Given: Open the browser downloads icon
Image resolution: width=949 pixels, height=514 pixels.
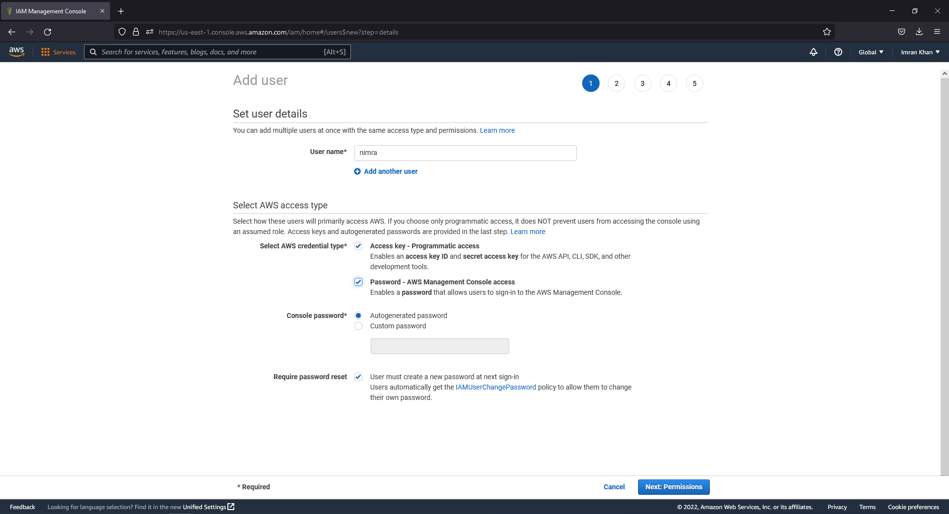Looking at the screenshot, I should (x=919, y=32).
